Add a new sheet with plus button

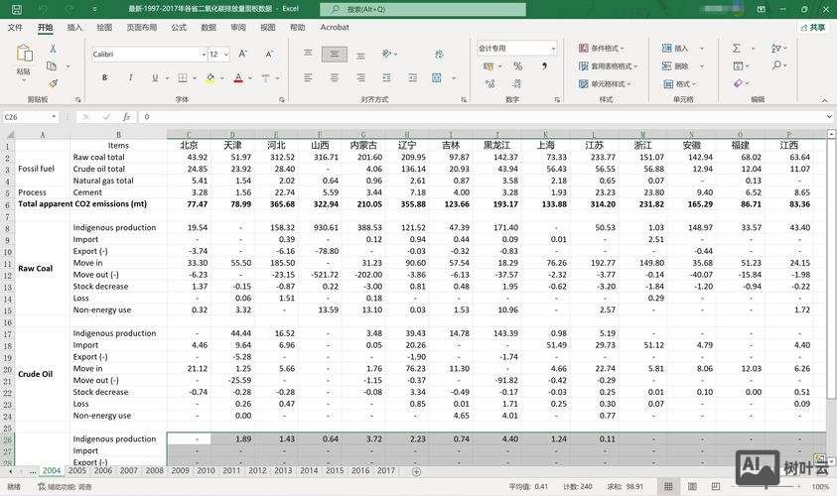coord(416,470)
